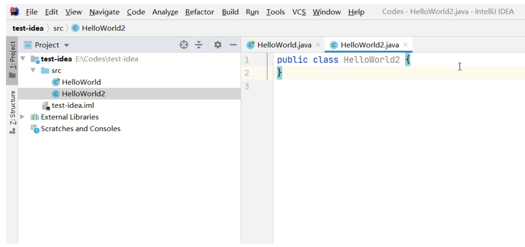Click the Project view icon beside Project label
525x247 pixels.
[x=28, y=45]
